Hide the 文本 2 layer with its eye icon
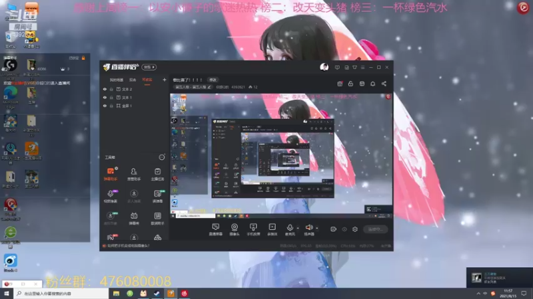This screenshot has height=299, width=533. pyautogui.click(x=105, y=89)
